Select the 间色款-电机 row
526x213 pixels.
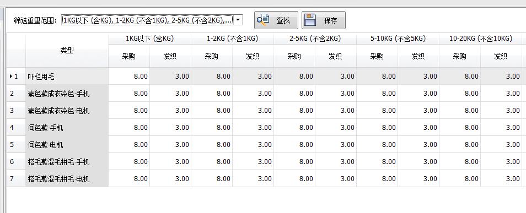tap(67, 145)
